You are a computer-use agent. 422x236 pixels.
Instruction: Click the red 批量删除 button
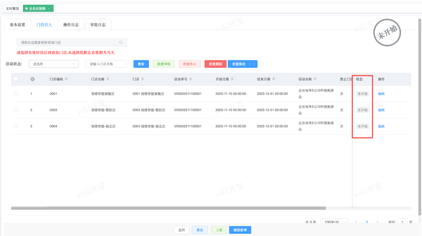pyautogui.click(x=216, y=64)
